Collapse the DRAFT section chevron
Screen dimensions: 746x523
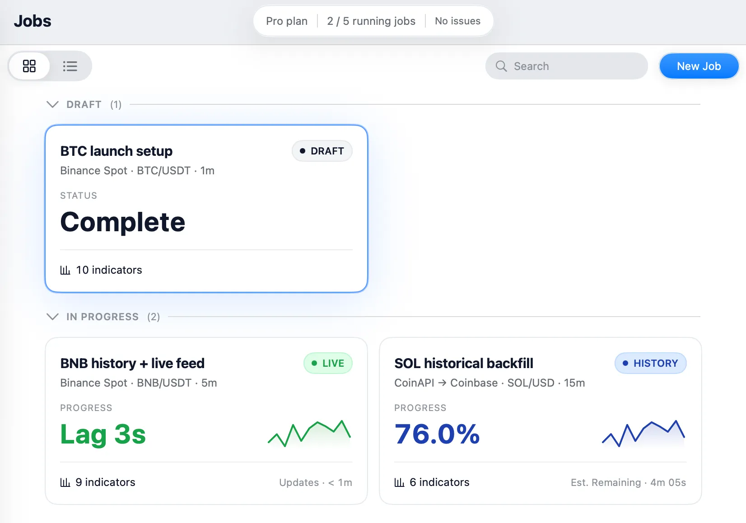[53, 104]
